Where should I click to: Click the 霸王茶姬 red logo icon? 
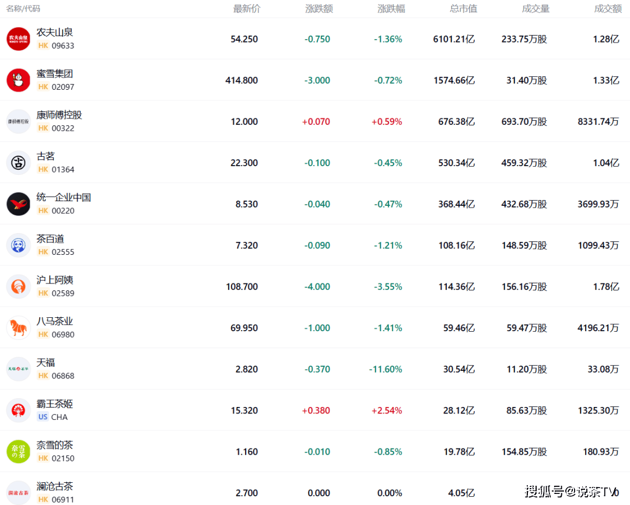tap(18, 411)
